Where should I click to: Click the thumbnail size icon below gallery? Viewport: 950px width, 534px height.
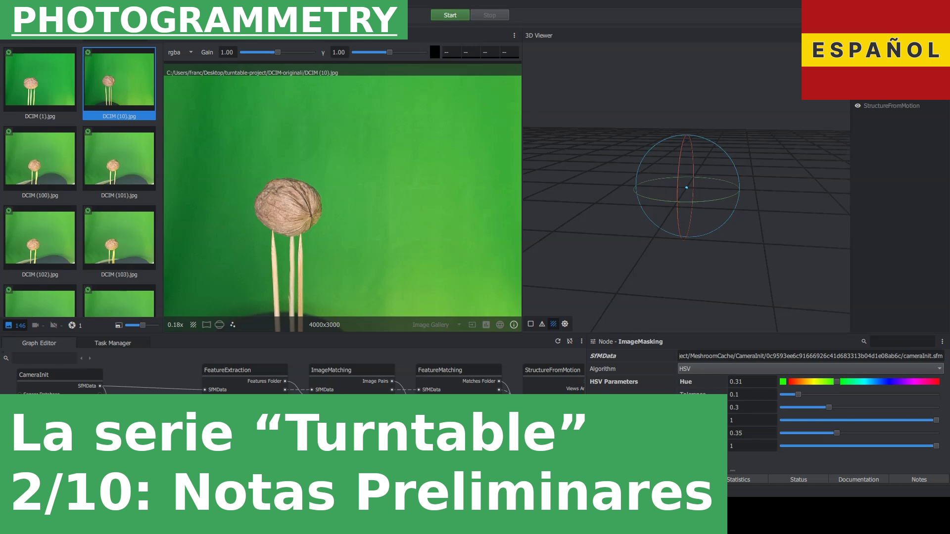pyautogui.click(x=118, y=325)
